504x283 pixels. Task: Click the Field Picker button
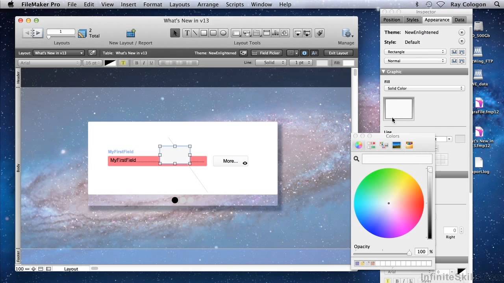coord(266,53)
